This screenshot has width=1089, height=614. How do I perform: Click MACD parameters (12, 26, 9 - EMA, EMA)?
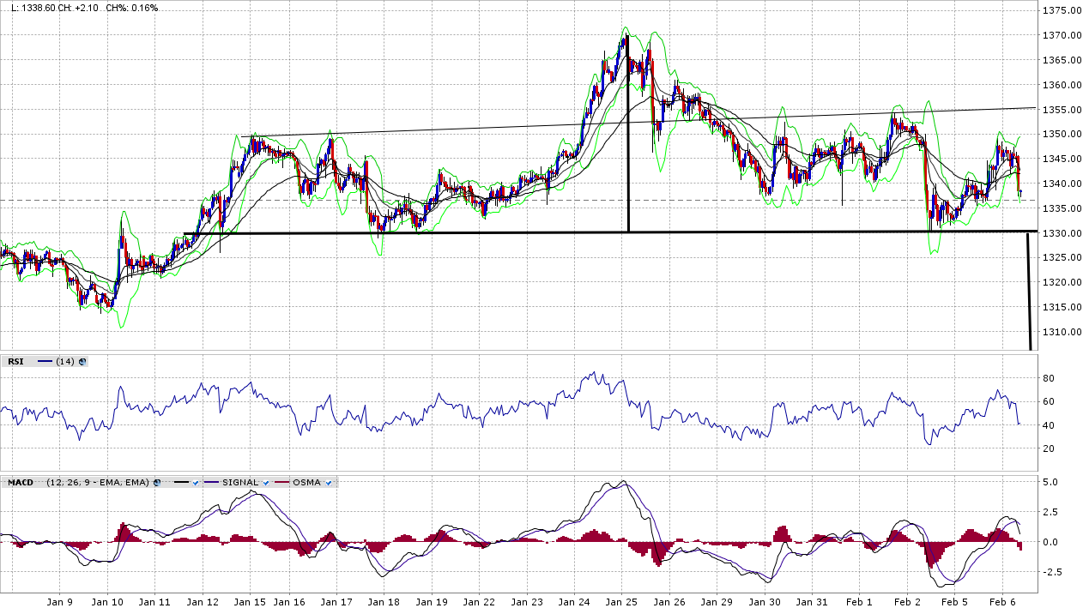click(98, 483)
